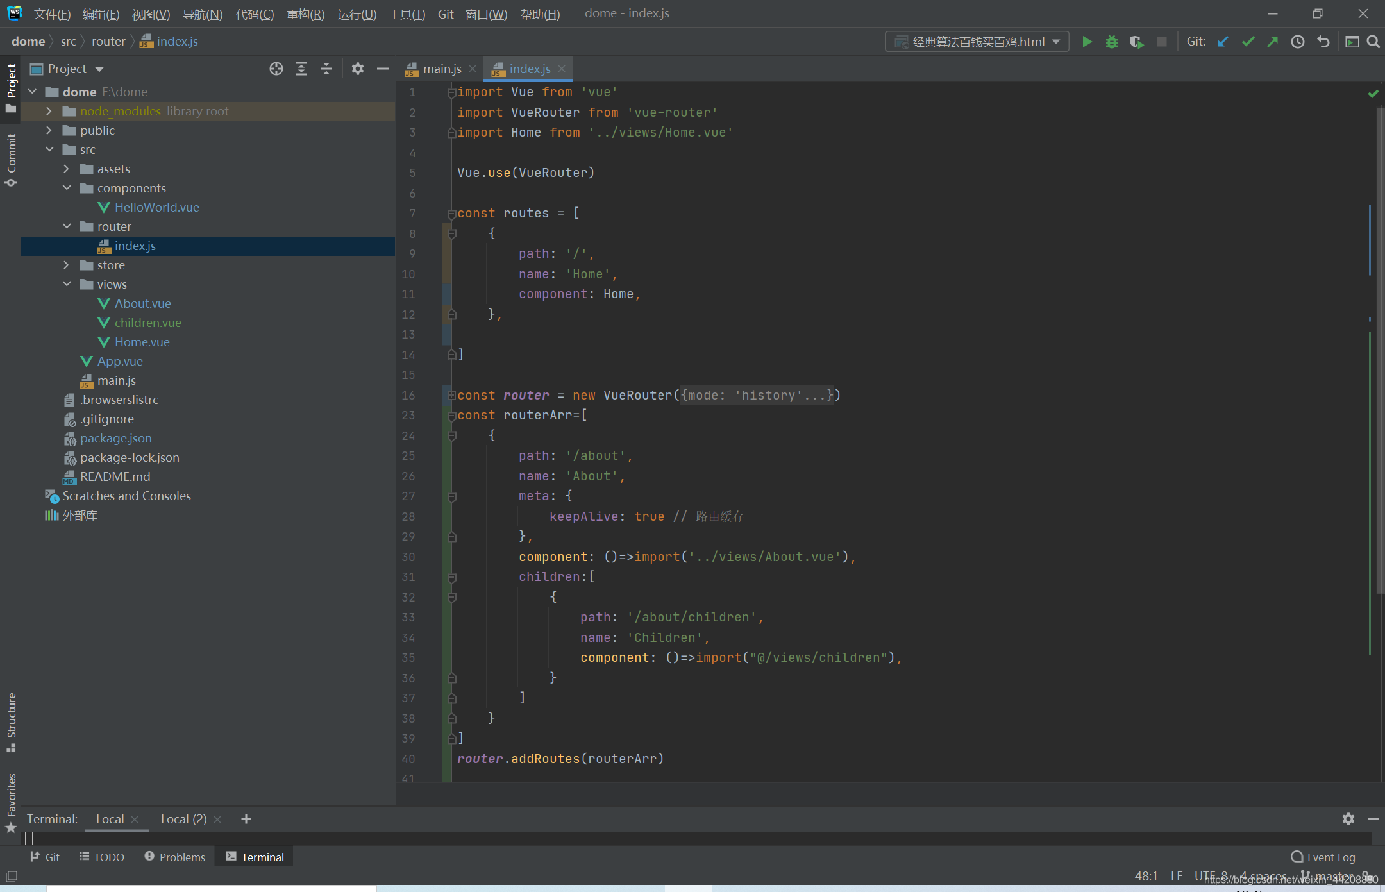Click the Rollback undo icon
This screenshot has width=1385, height=892.
click(1323, 42)
